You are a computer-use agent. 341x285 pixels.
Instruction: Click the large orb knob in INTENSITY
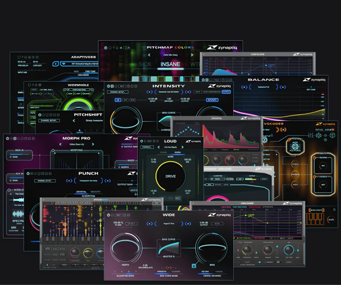pyautogui.click(x=125, y=120)
